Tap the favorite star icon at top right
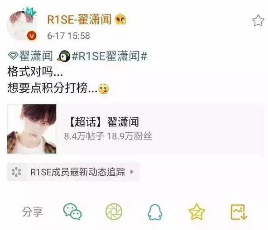Image resolution: width=268 pixels, height=230 pixels. 258,21
